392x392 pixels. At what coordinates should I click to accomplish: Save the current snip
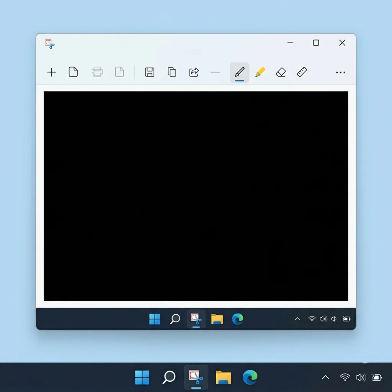[149, 72]
